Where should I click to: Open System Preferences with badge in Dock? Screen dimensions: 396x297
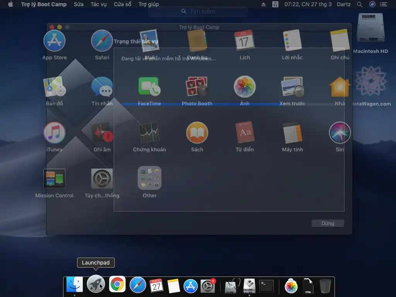(x=208, y=286)
